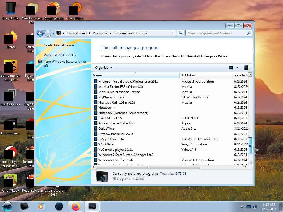283x212 pixels.
Task: Click MyPhoneExplorer program icon
Action: click(96, 97)
